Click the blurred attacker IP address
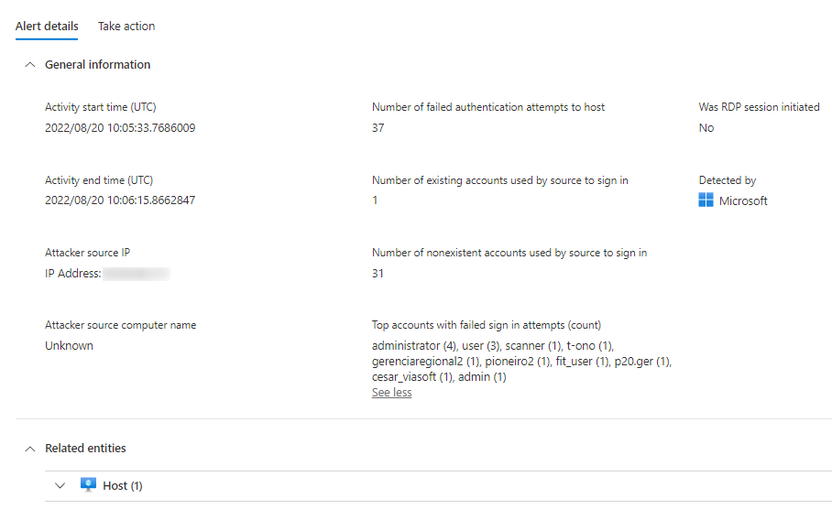The height and width of the screenshot is (520, 832). coord(136,274)
